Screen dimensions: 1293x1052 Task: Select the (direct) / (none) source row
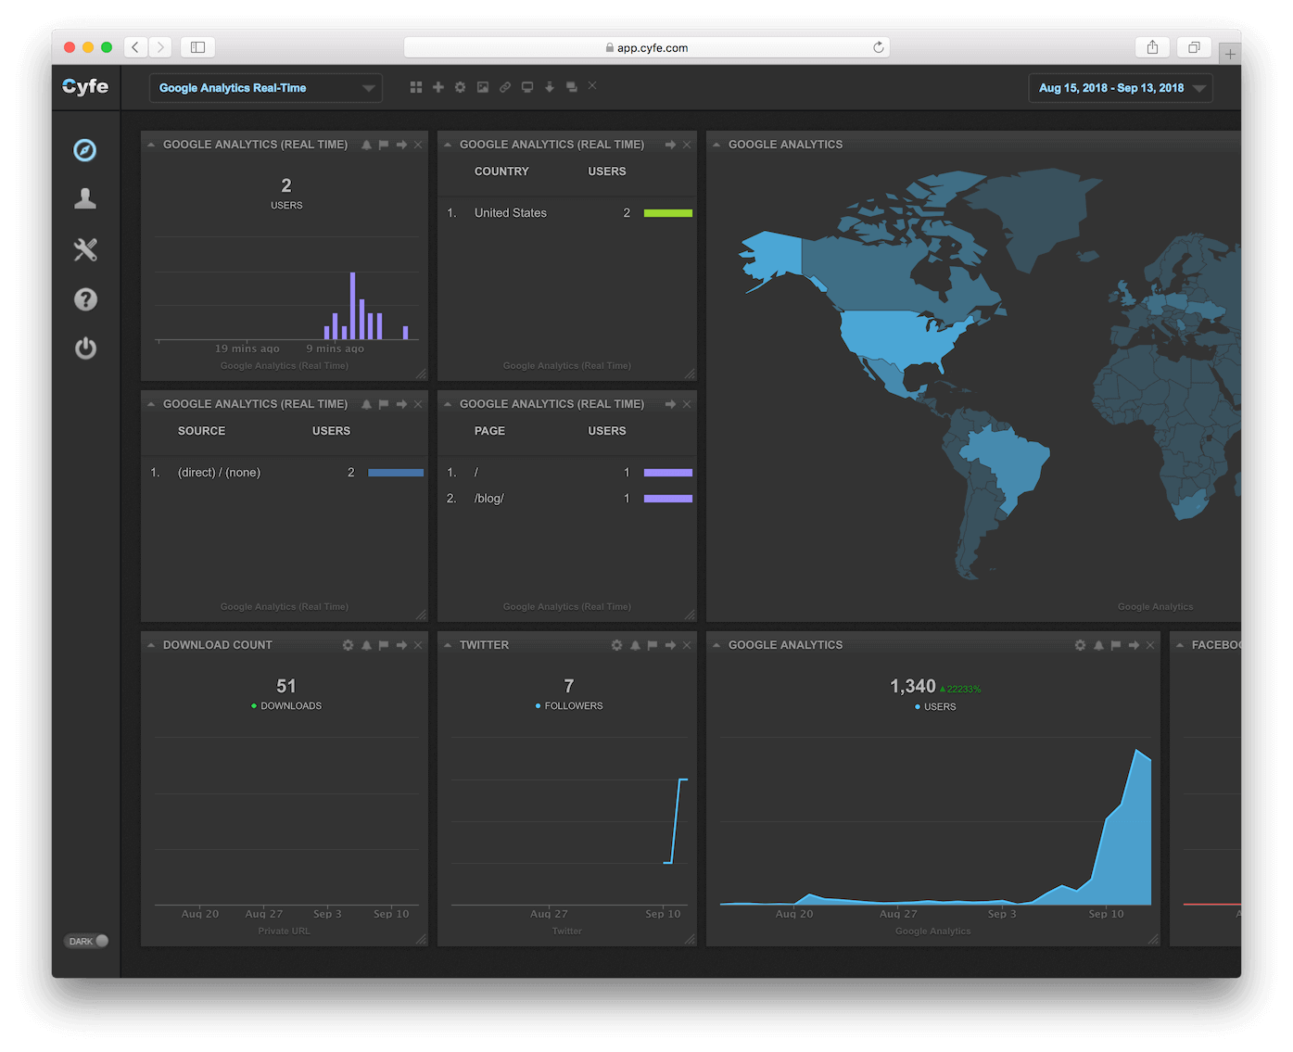point(285,473)
